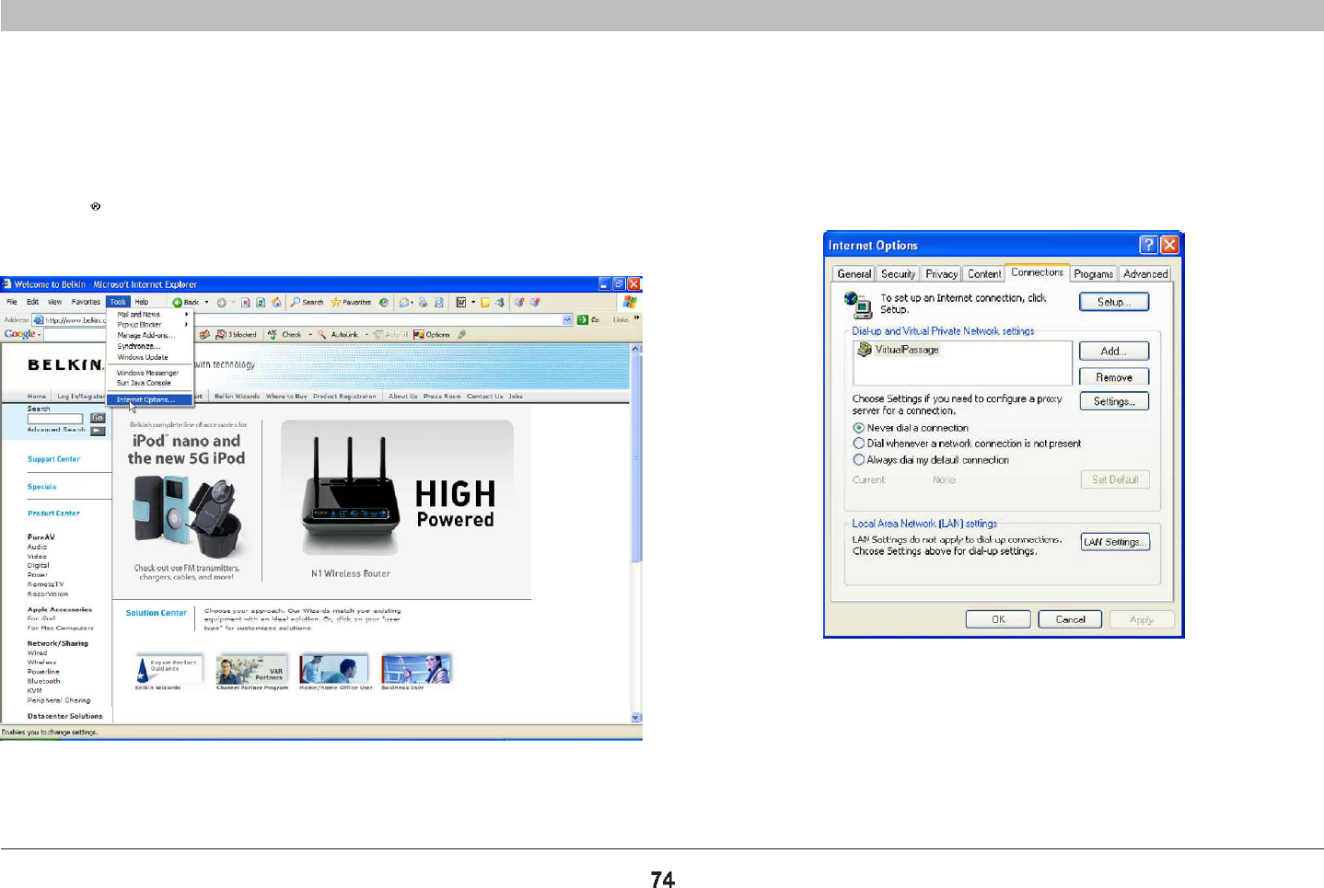Expand the Links toolbar chevron

click(636, 318)
